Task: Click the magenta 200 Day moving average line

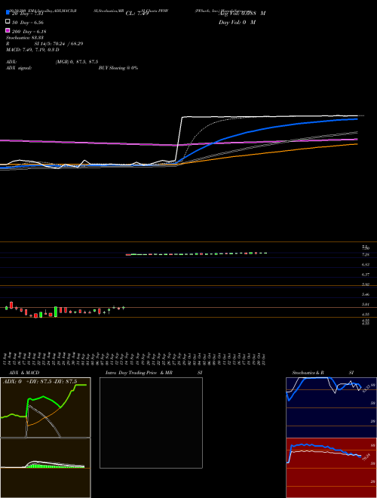Action: click(95, 143)
